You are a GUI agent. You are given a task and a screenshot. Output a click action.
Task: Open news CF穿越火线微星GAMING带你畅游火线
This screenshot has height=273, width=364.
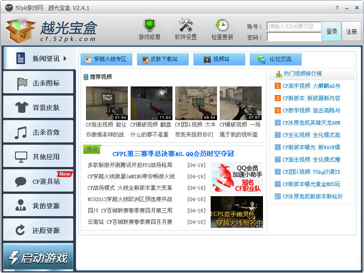[131, 177]
